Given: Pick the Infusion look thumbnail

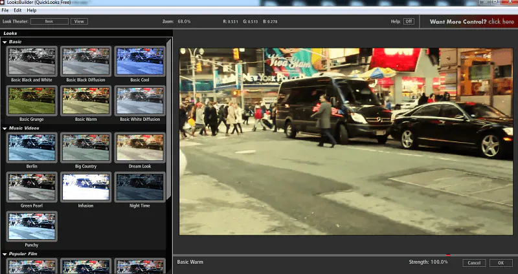Looking at the screenshot, I should [85, 187].
